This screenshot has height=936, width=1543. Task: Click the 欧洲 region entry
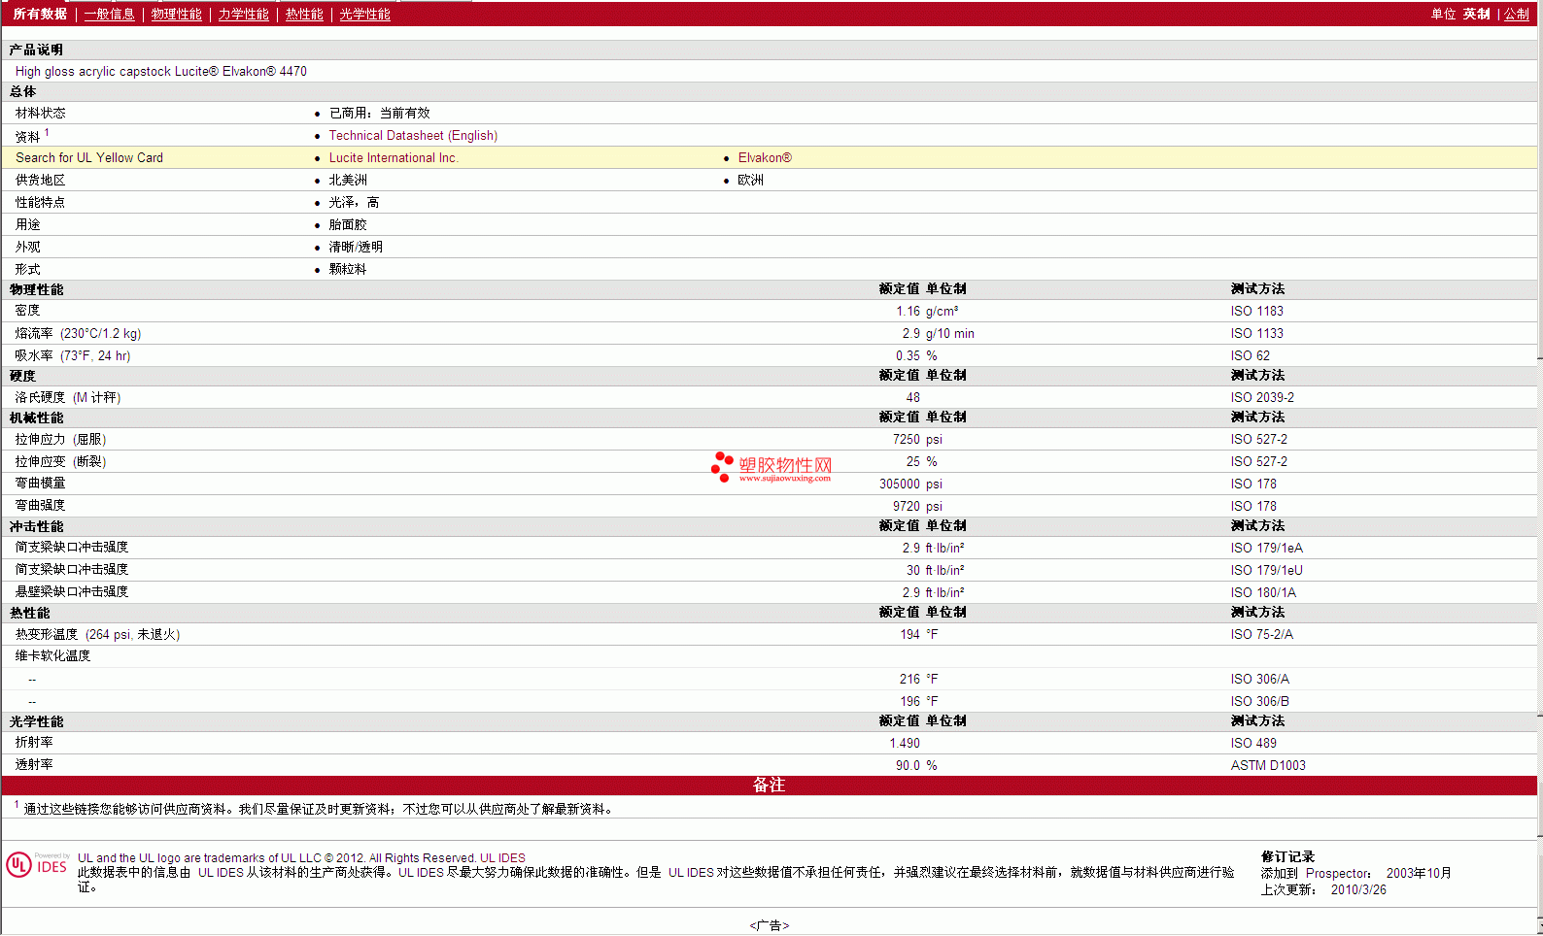coord(750,181)
